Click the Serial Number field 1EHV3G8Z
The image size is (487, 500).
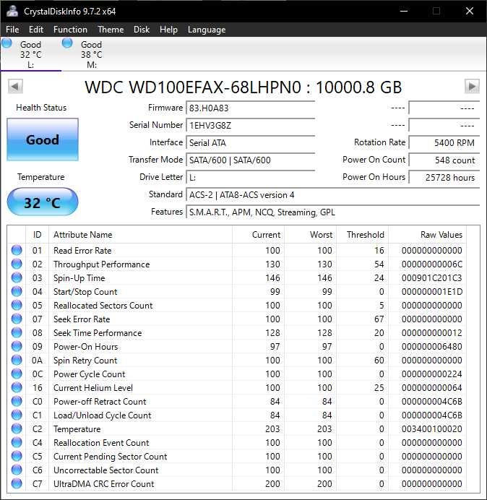tap(250, 125)
